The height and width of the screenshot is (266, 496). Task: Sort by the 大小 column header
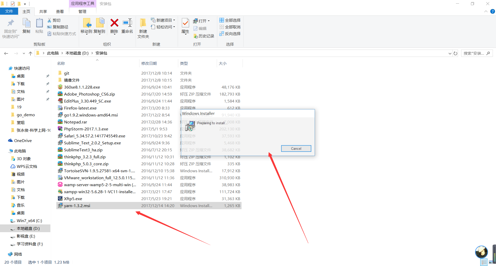coord(223,63)
